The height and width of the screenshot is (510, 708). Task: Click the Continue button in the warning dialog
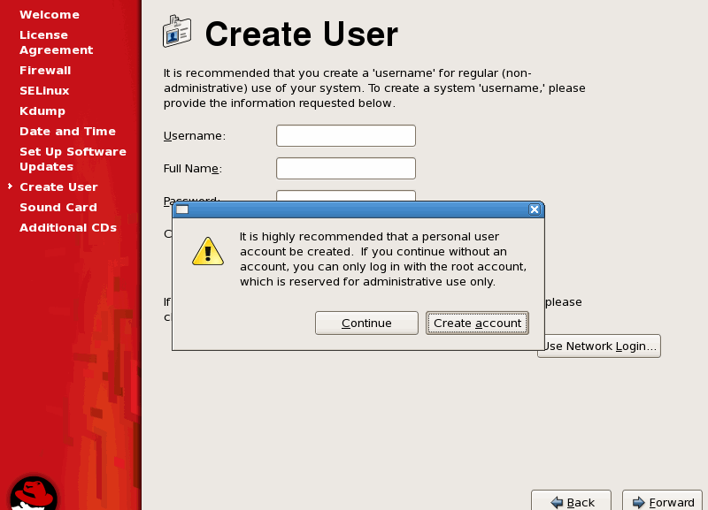pyautogui.click(x=366, y=324)
